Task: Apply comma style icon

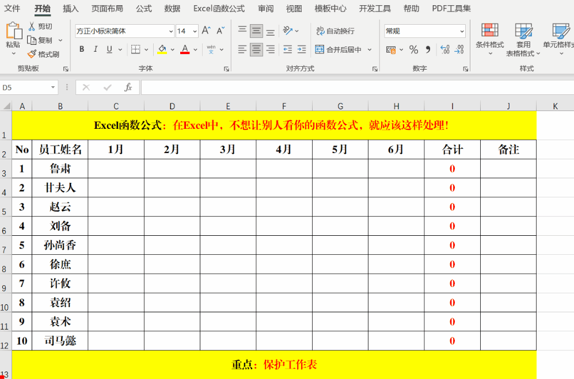Action: point(428,49)
